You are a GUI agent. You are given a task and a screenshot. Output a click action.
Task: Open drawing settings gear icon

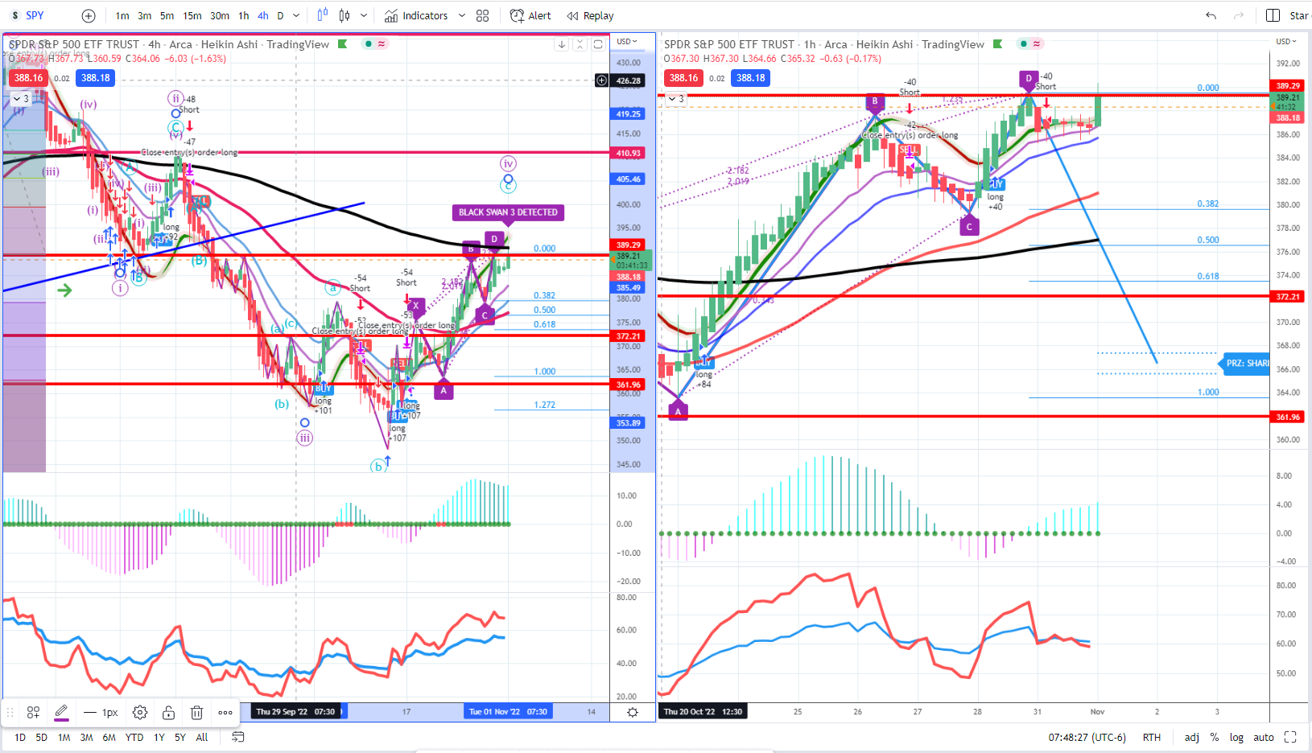click(140, 713)
